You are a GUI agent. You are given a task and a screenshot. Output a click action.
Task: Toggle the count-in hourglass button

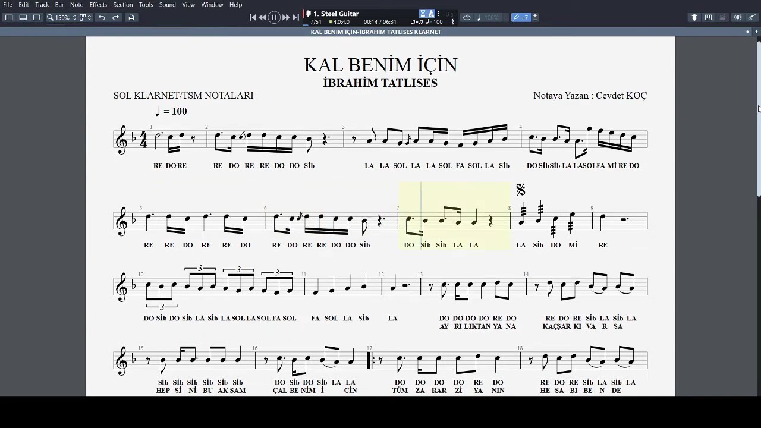(x=423, y=14)
